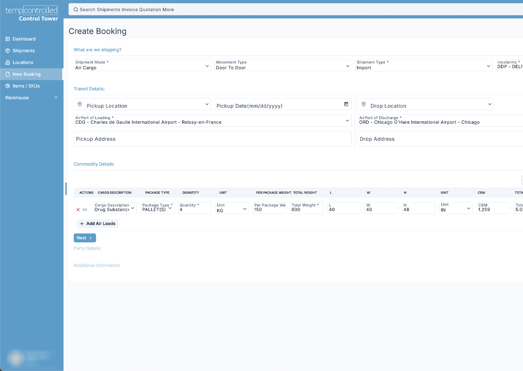Image resolution: width=523 pixels, height=371 pixels.
Task: Click the search magnifier icon
Action: [75, 9]
